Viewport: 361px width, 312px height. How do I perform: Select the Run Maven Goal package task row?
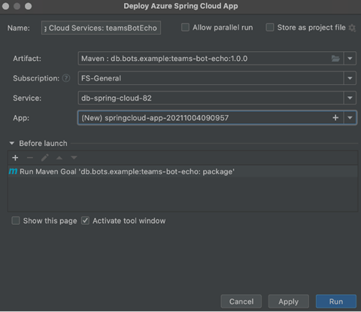point(183,171)
